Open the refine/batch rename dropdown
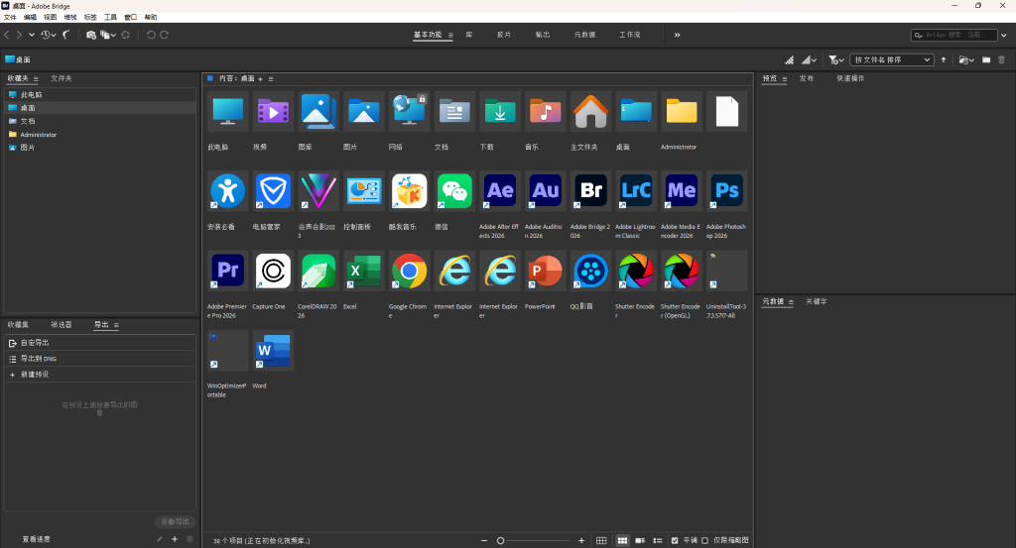 tap(107, 35)
